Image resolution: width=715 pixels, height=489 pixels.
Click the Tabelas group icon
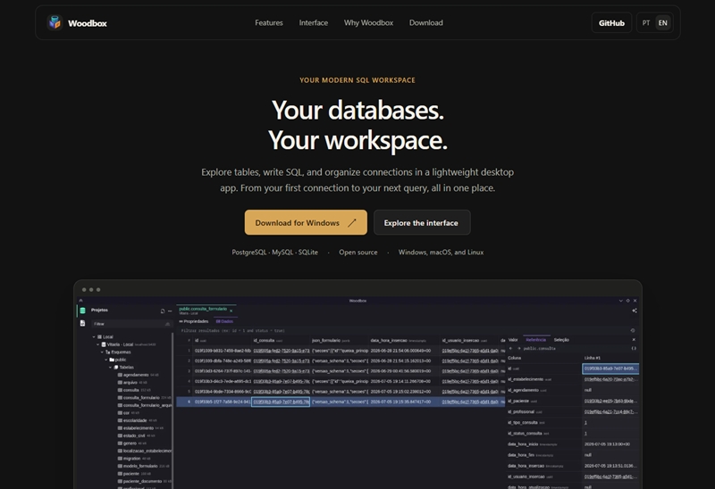coord(116,367)
